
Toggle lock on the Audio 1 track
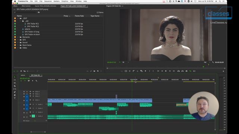[24, 105]
